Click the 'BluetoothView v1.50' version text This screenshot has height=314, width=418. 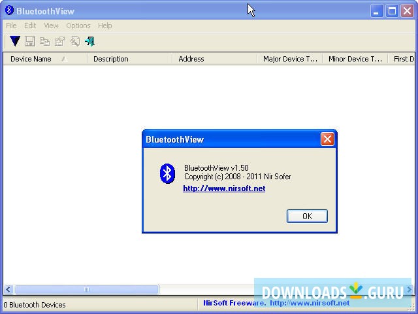[x=216, y=168]
